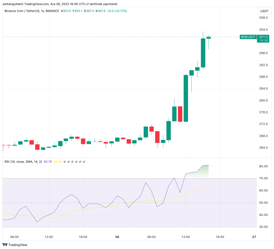Click the BNBUSDT price label tag
The image size is (274, 249).
[x=248, y=37]
